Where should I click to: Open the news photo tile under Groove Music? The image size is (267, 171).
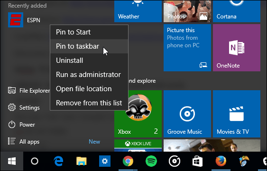coord(212,145)
